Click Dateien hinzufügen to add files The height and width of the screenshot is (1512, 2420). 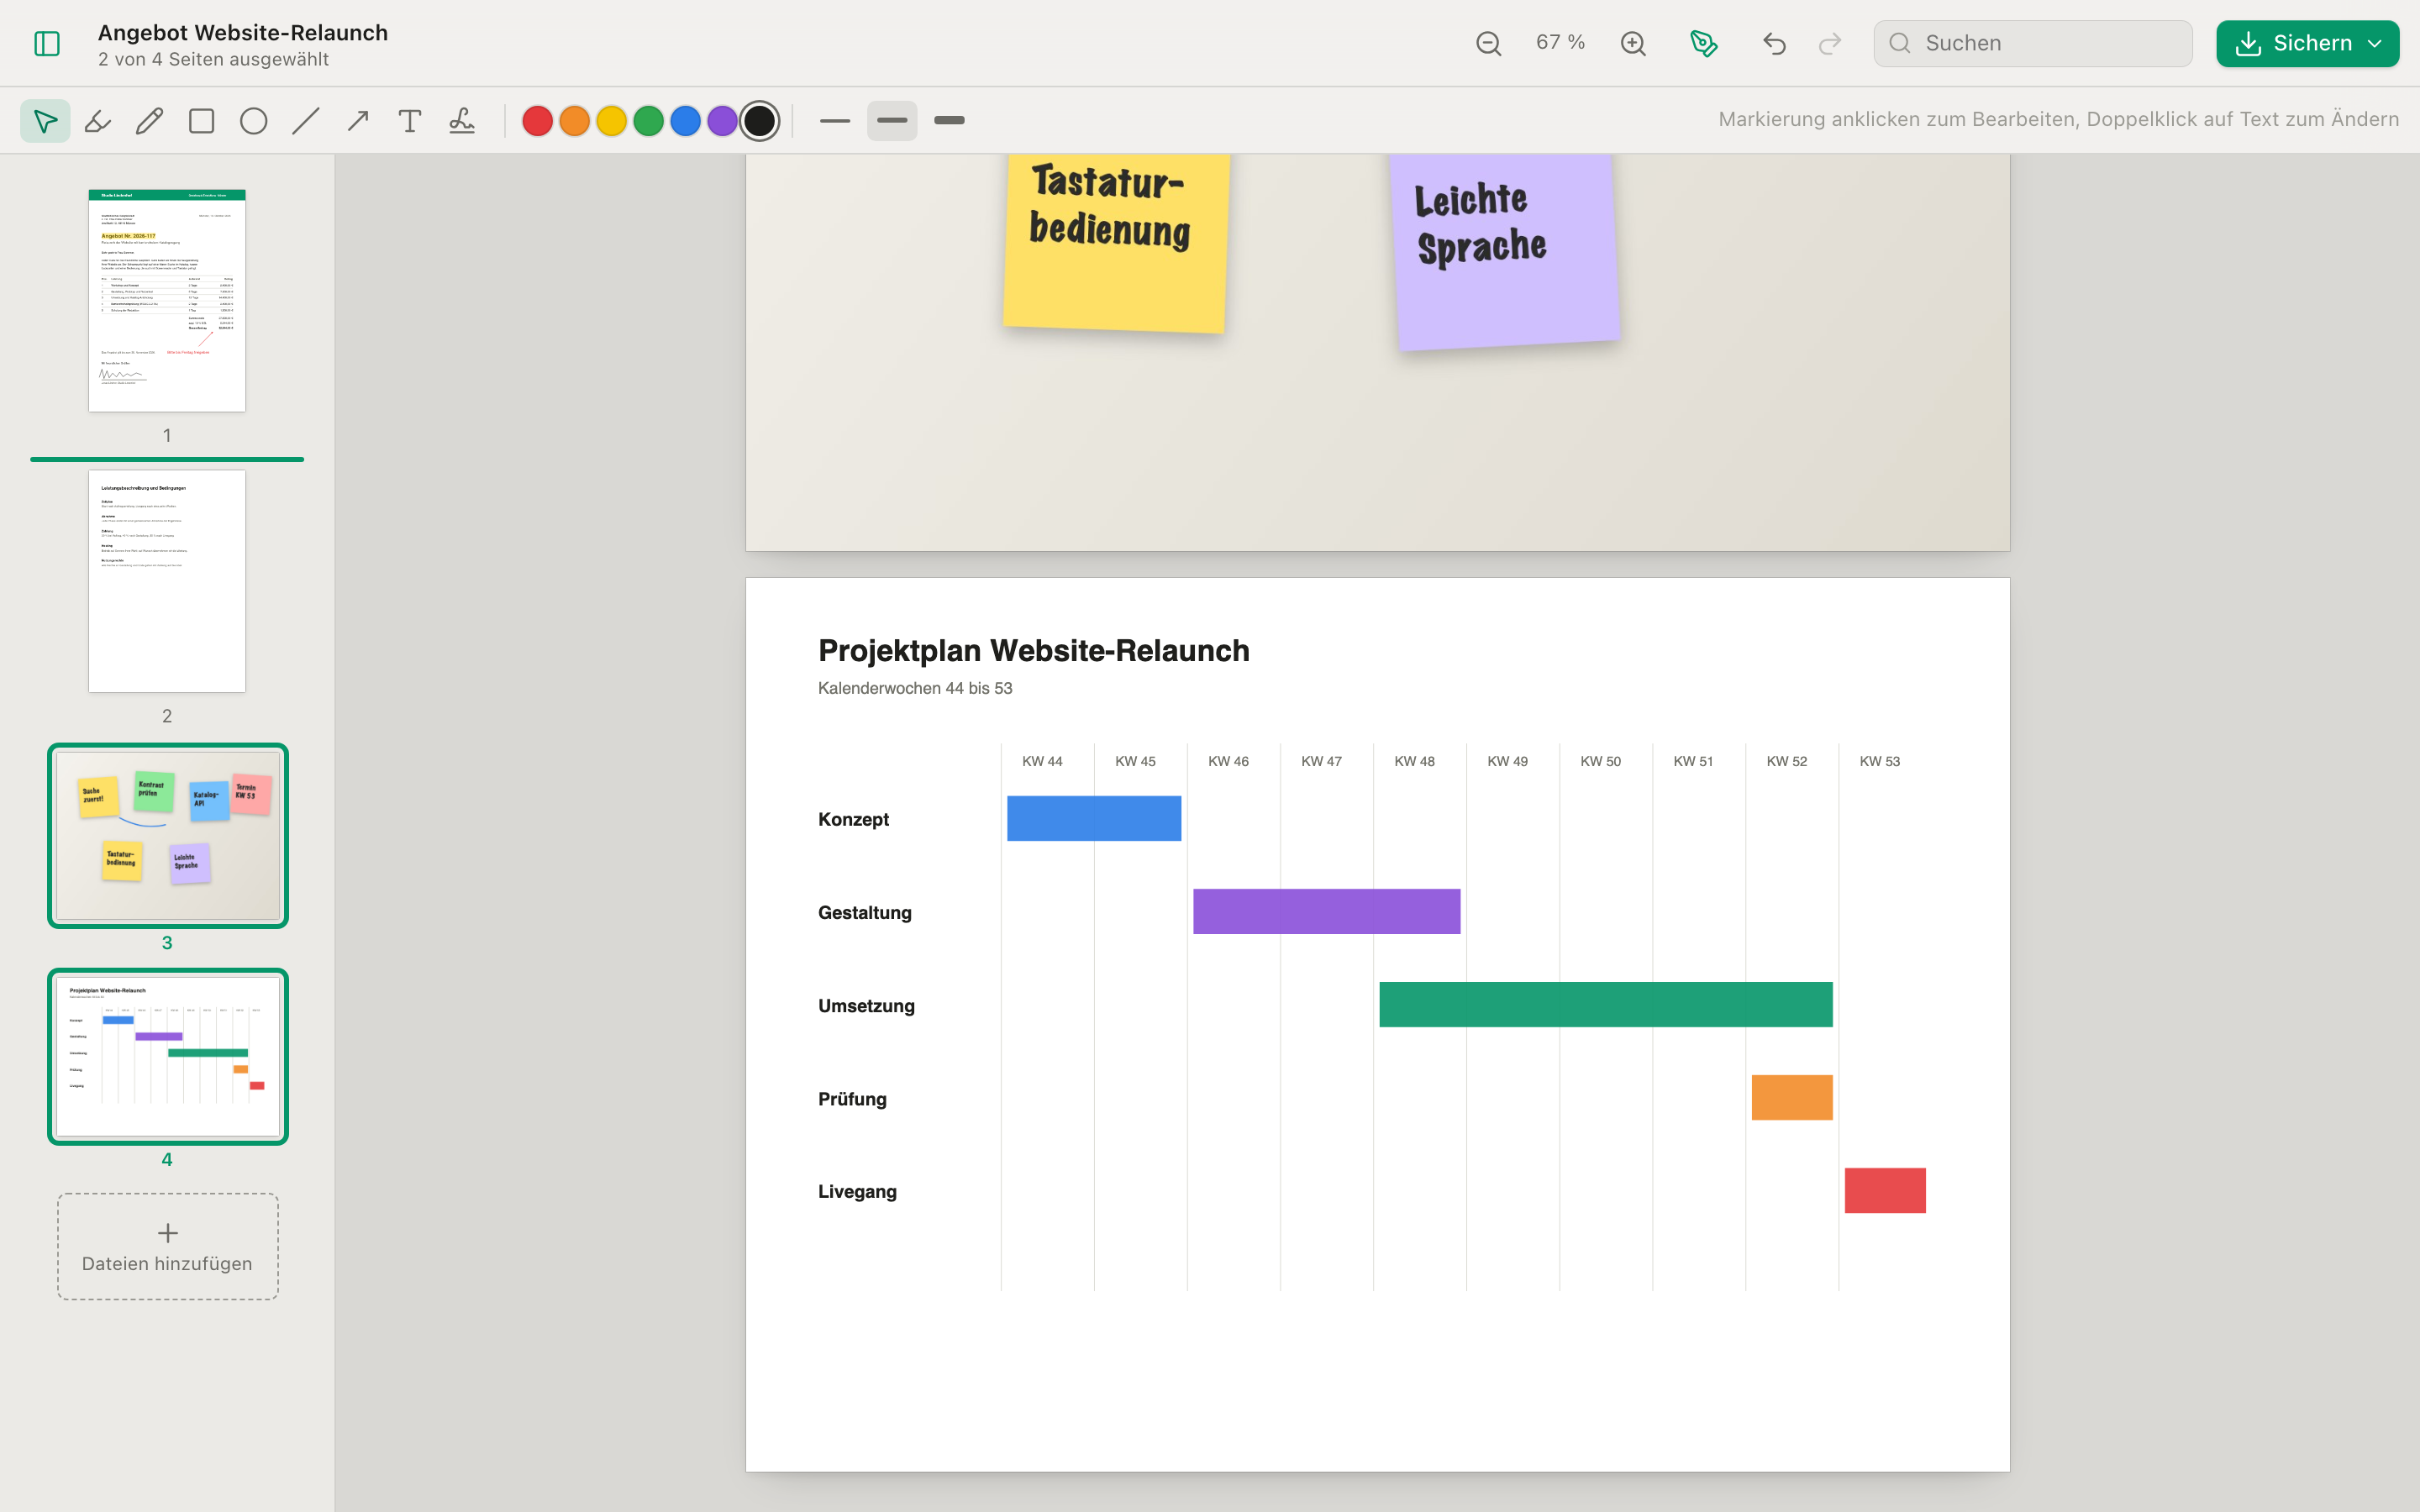coord(168,1246)
